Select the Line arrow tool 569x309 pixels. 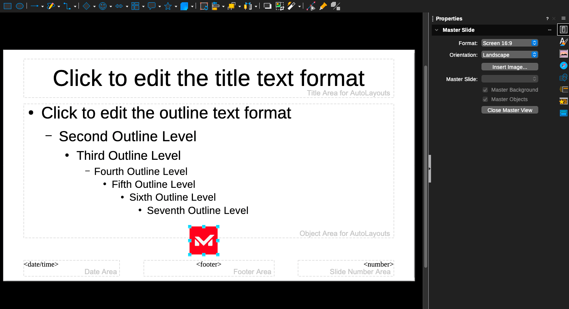coord(35,6)
